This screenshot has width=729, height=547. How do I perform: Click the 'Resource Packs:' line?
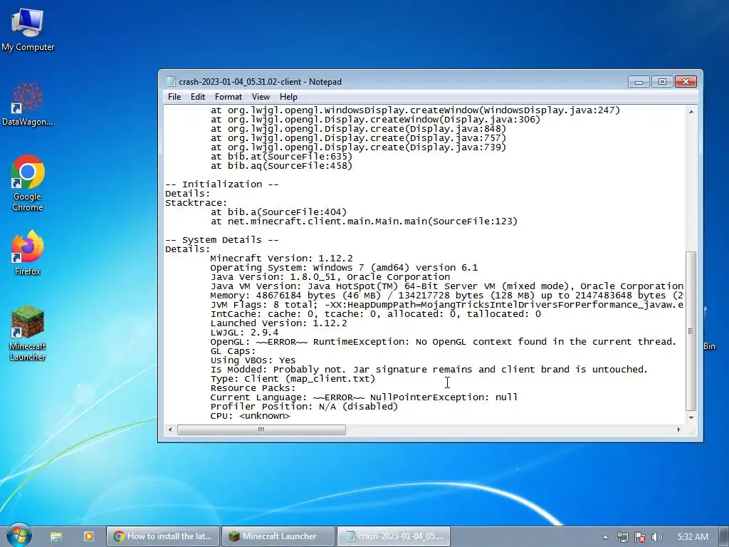pyautogui.click(x=253, y=388)
